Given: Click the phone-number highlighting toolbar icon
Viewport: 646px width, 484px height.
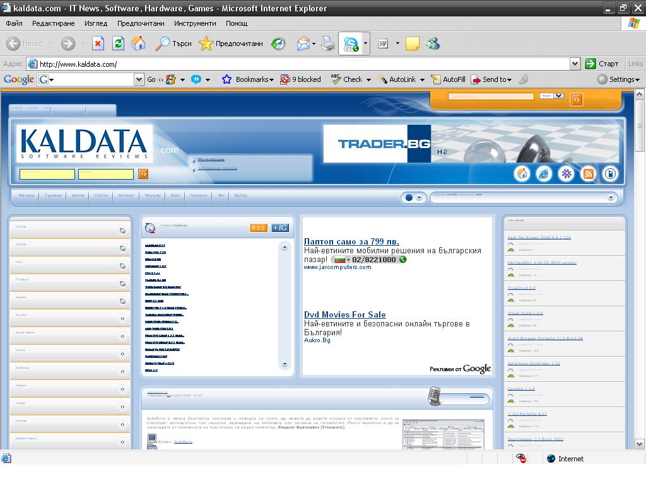Looking at the screenshot, I should click(x=351, y=43).
